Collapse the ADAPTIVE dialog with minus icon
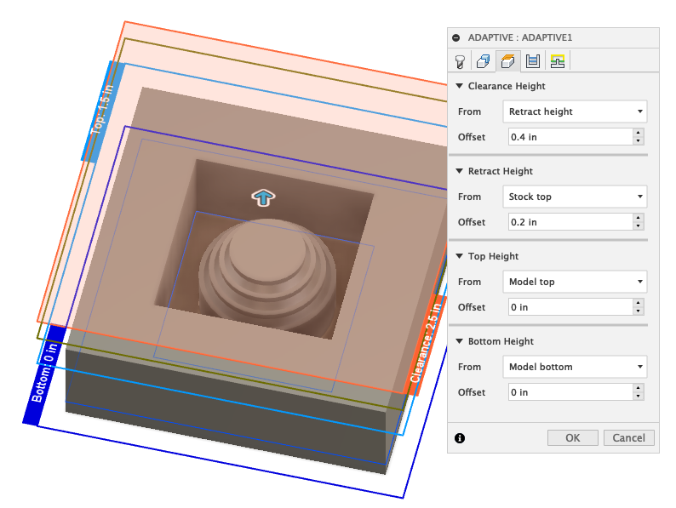The image size is (676, 508). pos(456,38)
